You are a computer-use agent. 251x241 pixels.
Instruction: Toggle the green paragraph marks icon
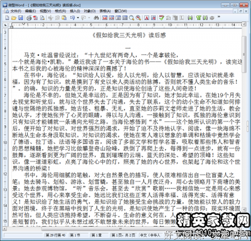point(198,18)
